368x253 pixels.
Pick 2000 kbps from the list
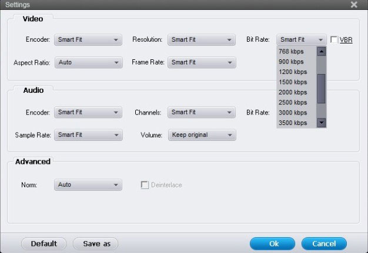coord(297,92)
